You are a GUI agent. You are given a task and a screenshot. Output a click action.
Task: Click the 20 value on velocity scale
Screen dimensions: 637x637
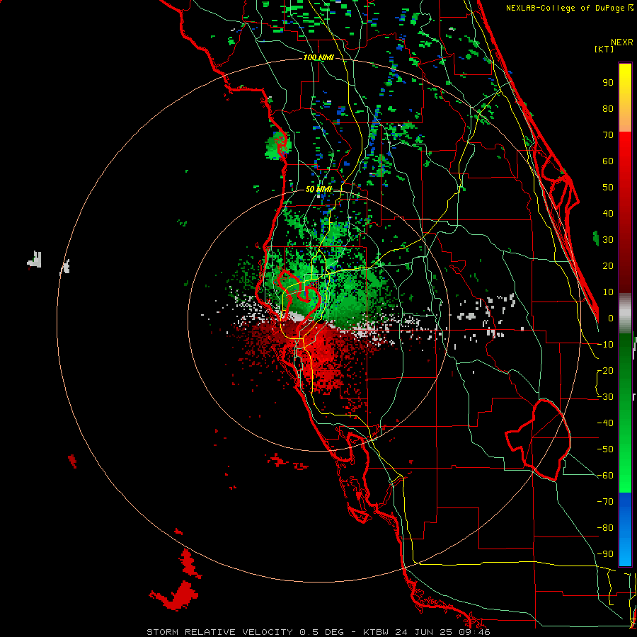pyautogui.click(x=608, y=265)
